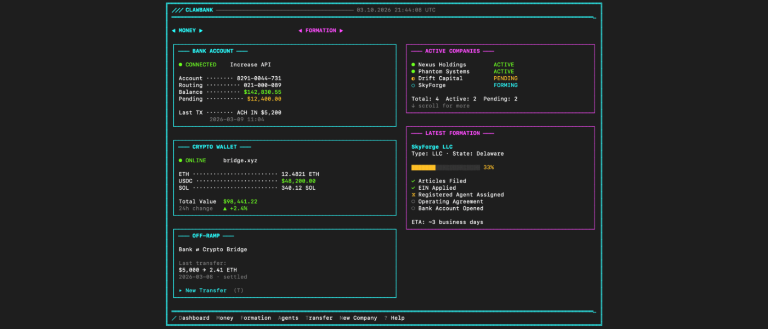Click the empty circle for Bank Account Opened
Viewport: 768px width, 329px height.
click(413, 208)
